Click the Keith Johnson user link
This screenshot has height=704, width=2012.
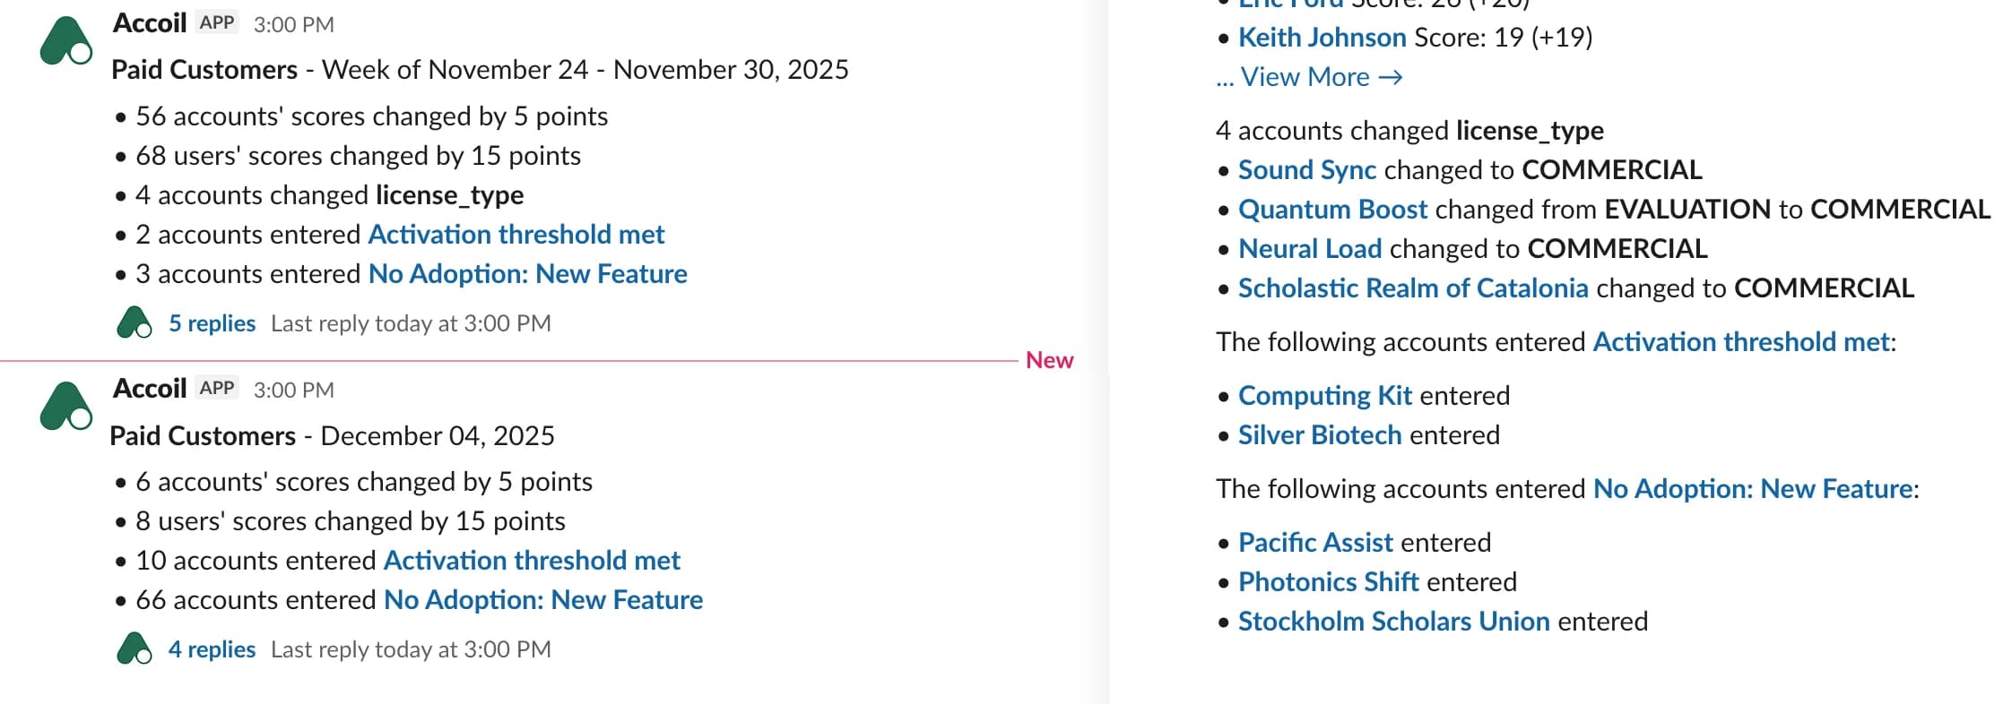click(1321, 37)
